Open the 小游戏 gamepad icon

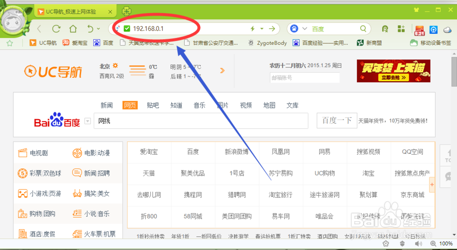coord(23,193)
